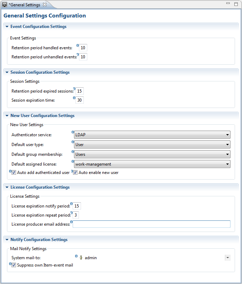Viewport: 242px width, 284px height.
Task: Click info icon next to System mail-to
Action: (76, 256)
